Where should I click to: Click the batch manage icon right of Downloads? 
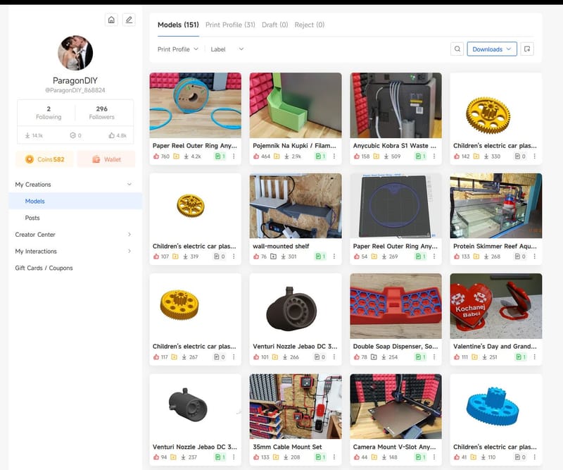(x=526, y=49)
